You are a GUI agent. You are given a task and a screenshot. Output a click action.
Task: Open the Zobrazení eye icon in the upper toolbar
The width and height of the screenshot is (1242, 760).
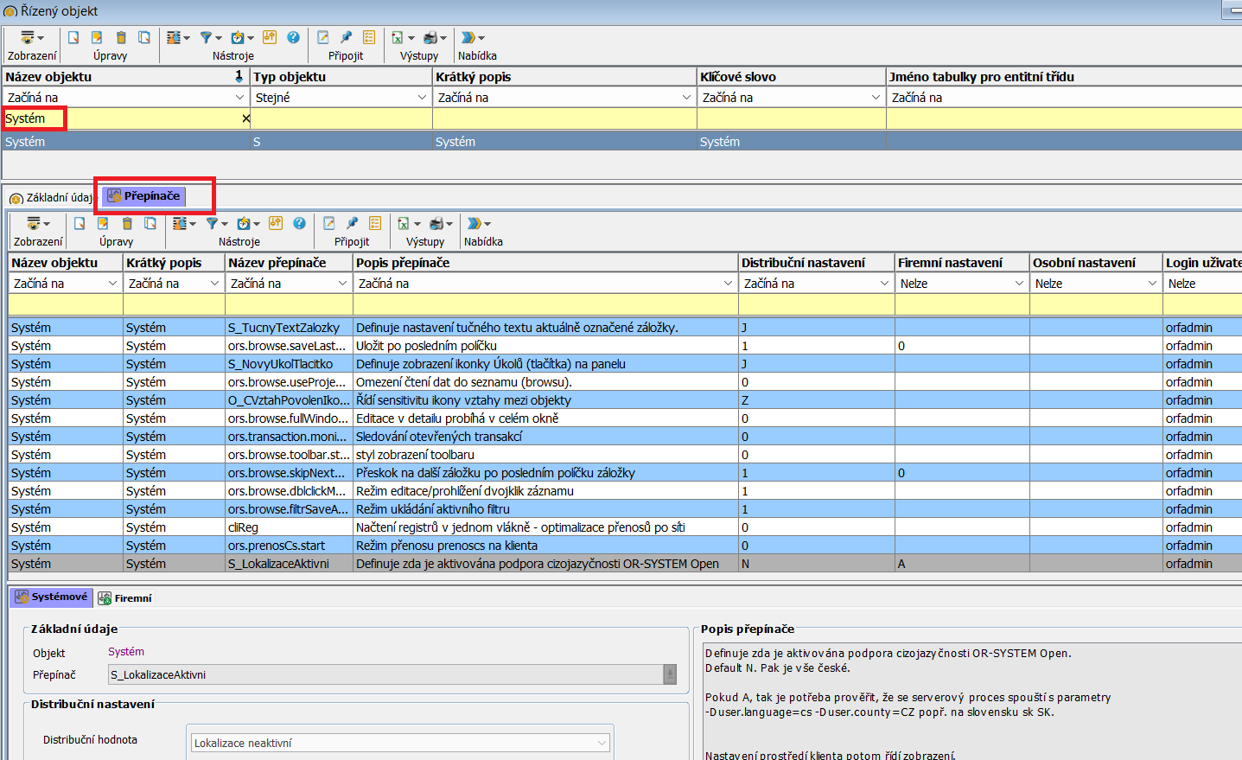(29, 37)
